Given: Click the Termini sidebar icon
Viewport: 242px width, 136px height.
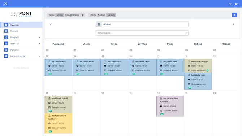Looking at the screenshot, I should [x=6, y=31].
